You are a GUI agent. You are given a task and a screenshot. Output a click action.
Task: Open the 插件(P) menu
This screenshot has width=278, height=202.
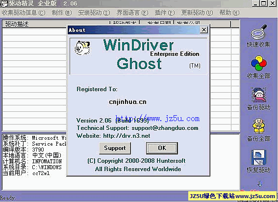pos(165,13)
